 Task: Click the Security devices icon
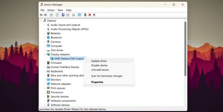[48, 97]
